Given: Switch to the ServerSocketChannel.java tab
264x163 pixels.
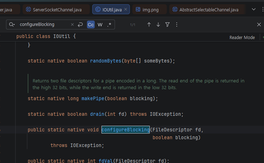Looking at the screenshot, I should tap(56, 10).
